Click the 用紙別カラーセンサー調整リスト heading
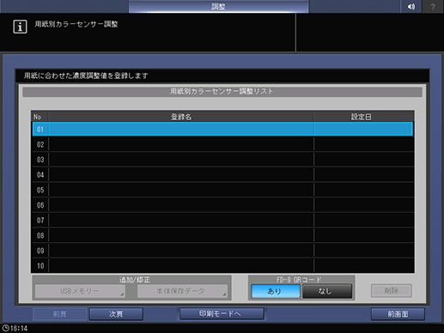The image size is (444, 333). [222, 92]
